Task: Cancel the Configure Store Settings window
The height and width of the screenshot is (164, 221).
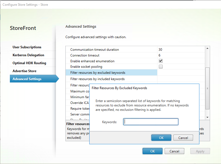Action: click(174, 151)
